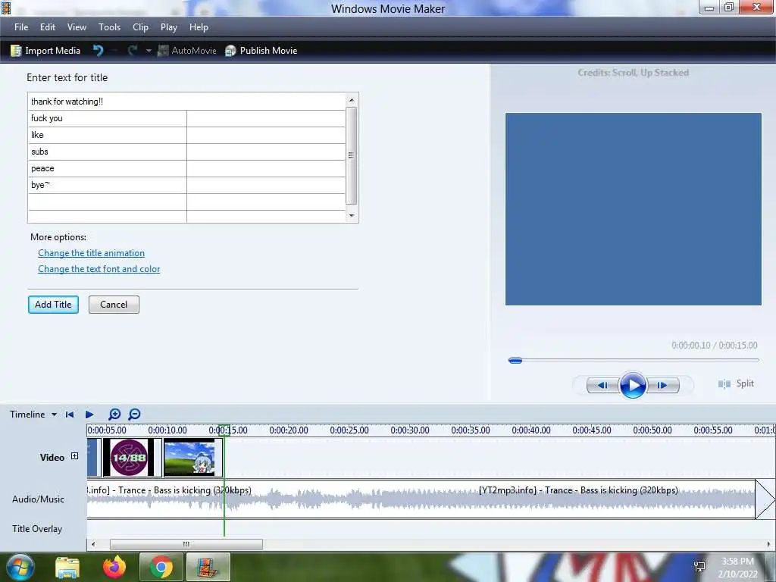Zoom in the timeline with the plus magnifier
The height and width of the screenshot is (582, 776).
tap(114, 415)
